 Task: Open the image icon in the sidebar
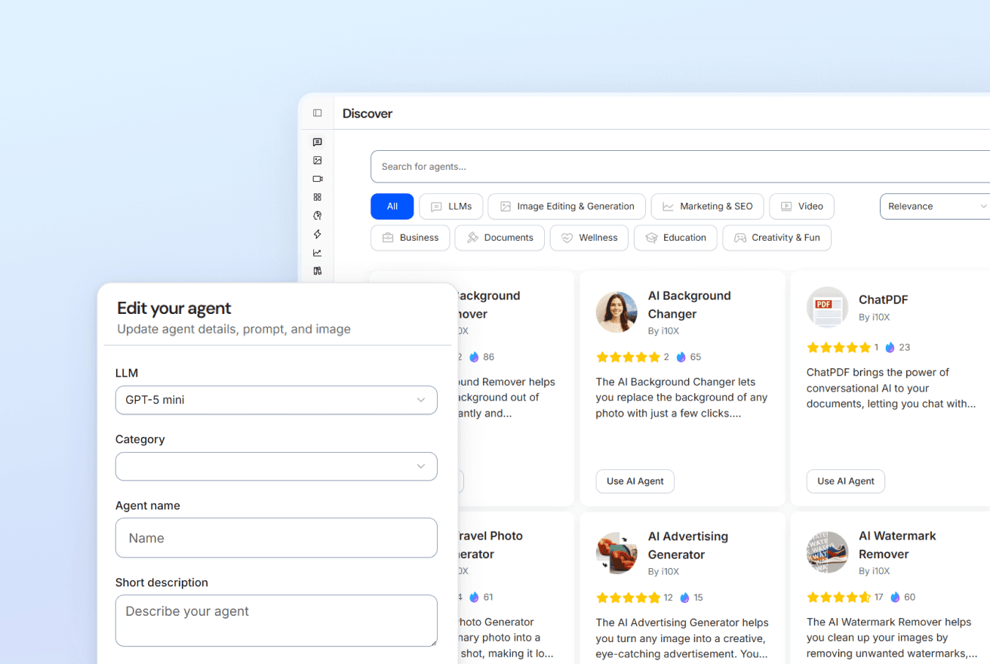[317, 160]
